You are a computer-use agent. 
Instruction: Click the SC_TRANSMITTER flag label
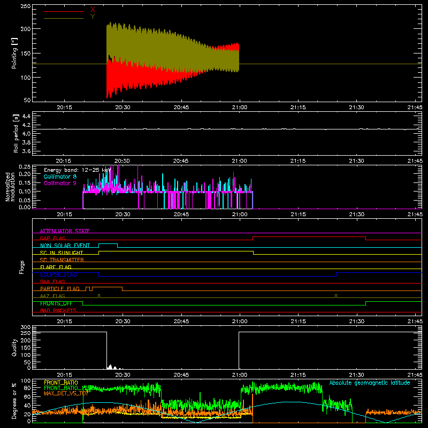coord(62,260)
